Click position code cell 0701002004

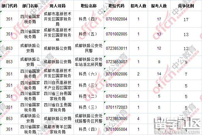pyautogui.click(x=116, y=19)
